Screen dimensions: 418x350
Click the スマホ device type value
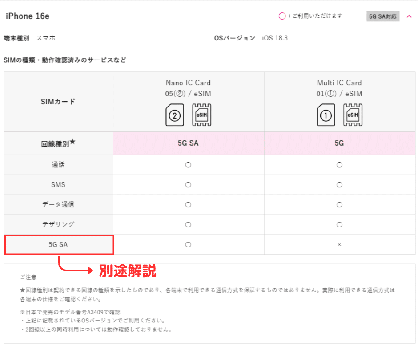(x=46, y=38)
